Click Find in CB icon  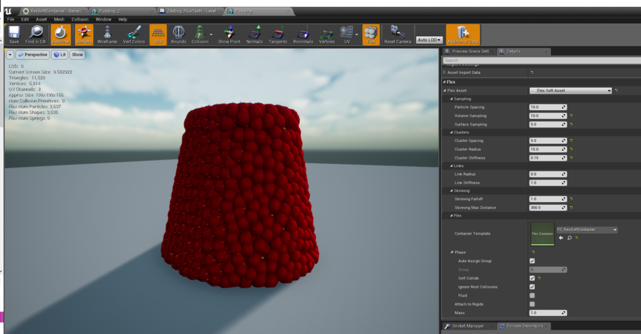36,34
